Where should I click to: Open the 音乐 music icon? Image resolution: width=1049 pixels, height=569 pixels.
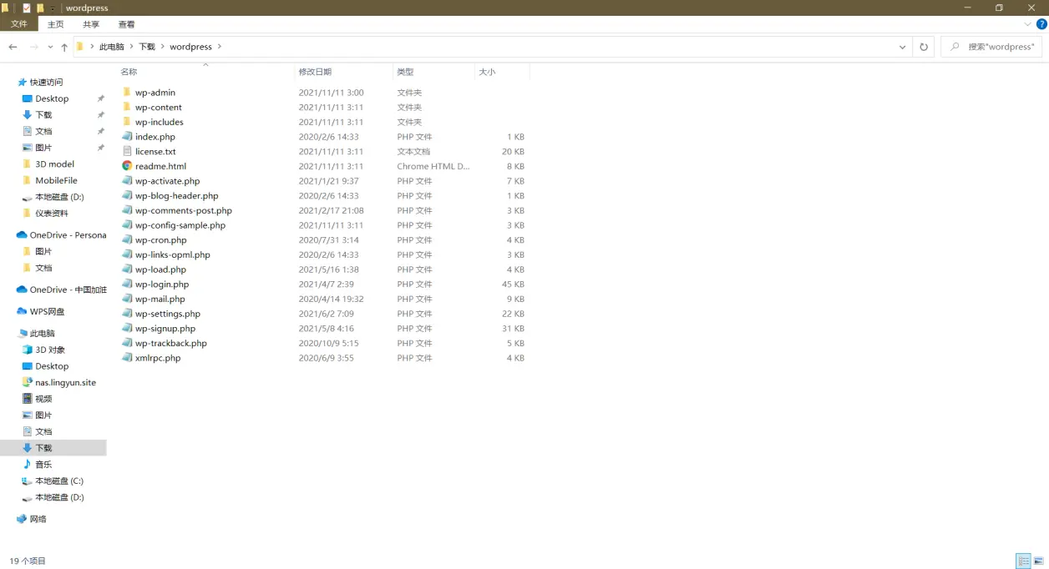pyautogui.click(x=27, y=465)
